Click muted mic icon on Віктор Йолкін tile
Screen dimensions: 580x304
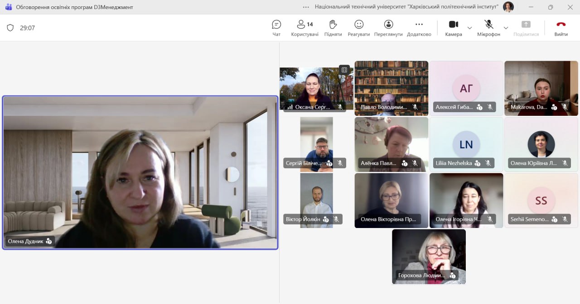point(336,219)
